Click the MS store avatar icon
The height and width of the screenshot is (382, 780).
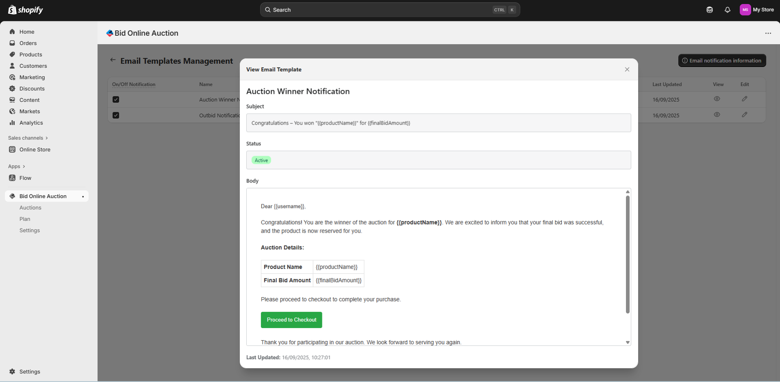point(745,10)
